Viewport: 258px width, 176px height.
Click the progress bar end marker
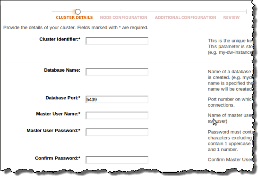tap(246, 12)
